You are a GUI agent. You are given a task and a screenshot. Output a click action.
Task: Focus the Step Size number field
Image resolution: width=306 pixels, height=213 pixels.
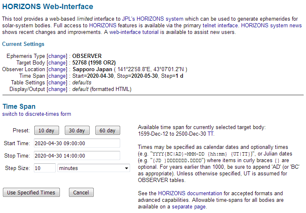[45, 168]
